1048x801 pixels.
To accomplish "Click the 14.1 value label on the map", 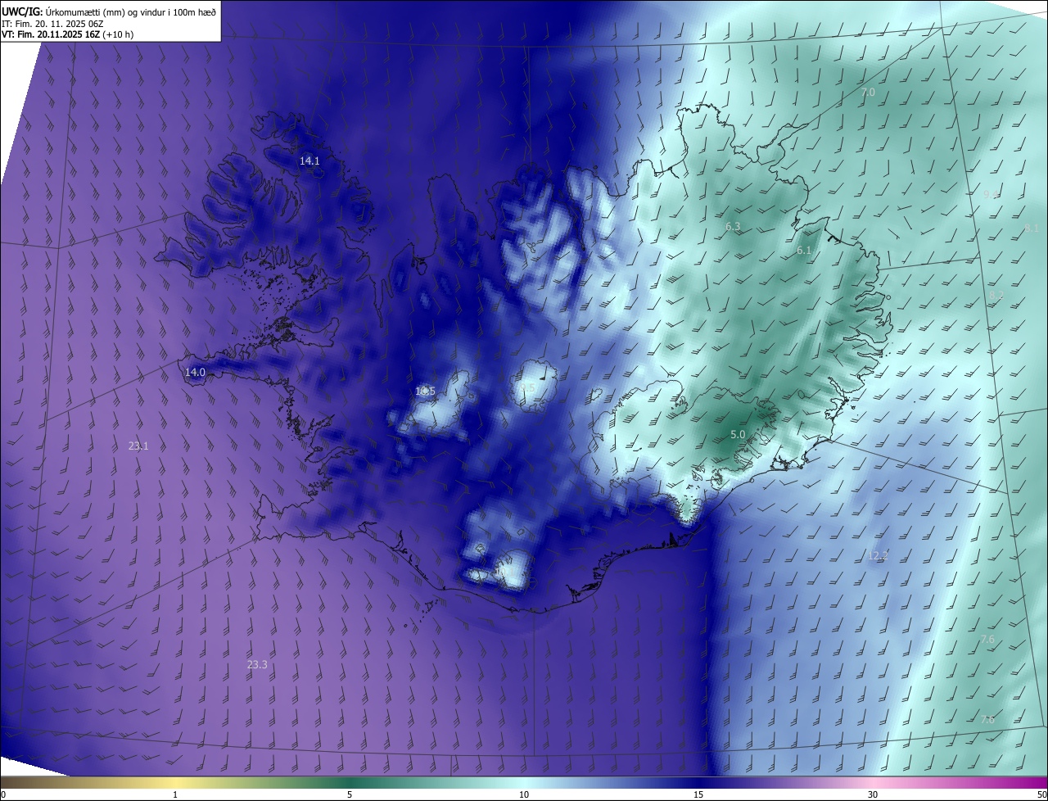I will click(309, 161).
